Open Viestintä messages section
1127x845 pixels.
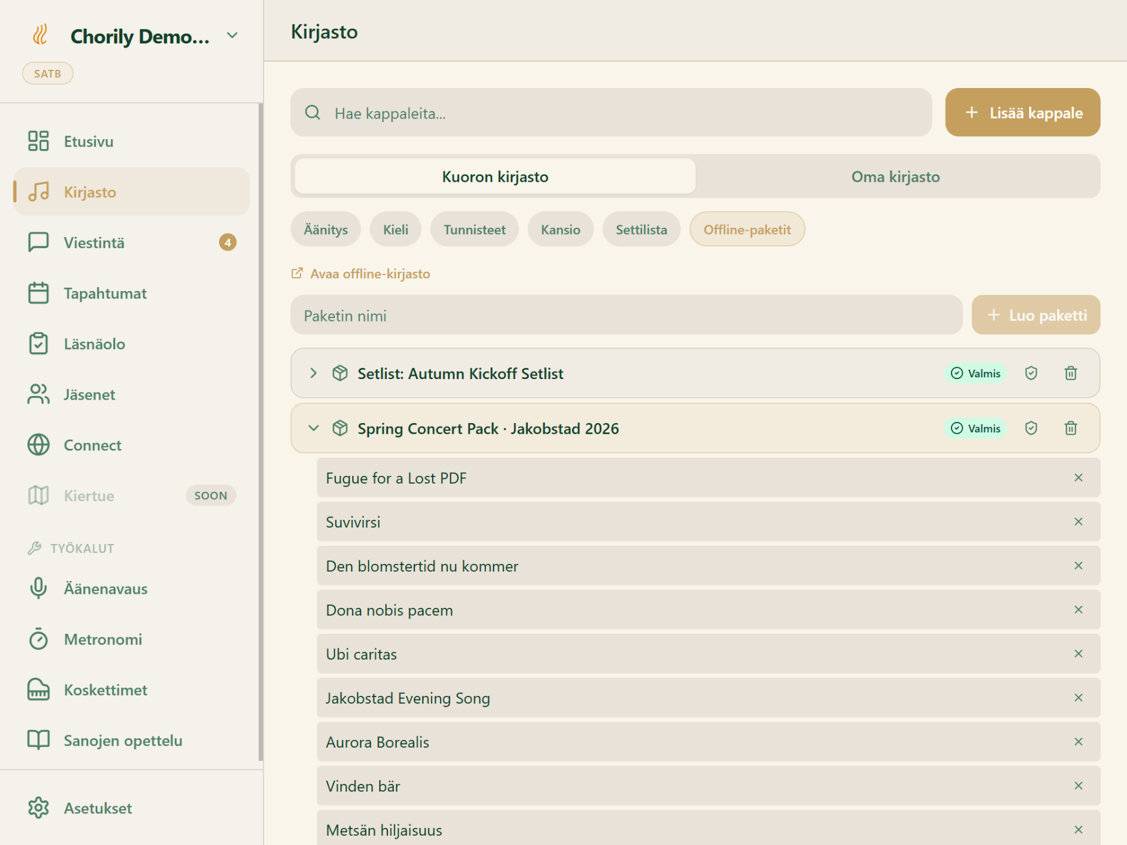(131, 242)
